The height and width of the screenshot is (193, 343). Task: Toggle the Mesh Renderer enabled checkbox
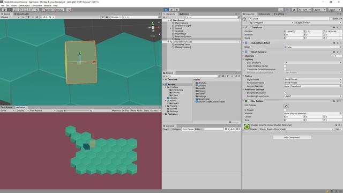point(249,52)
